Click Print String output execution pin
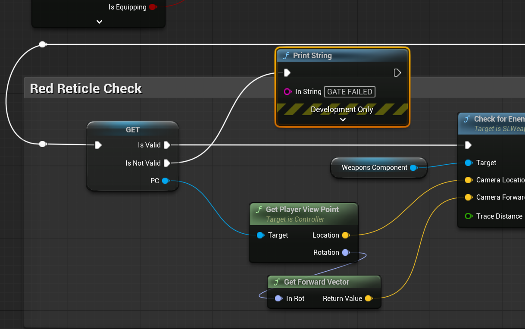 (397, 72)
